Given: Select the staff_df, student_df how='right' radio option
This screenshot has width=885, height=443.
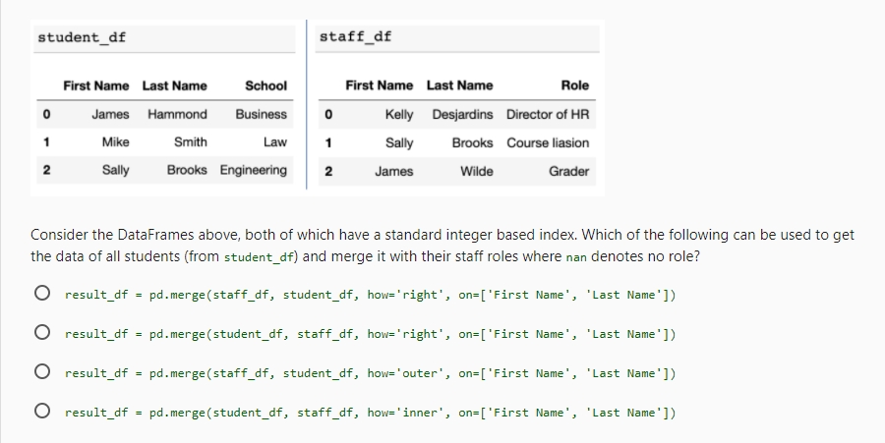Looking at the screenshot, I should (x=41, y=295).
